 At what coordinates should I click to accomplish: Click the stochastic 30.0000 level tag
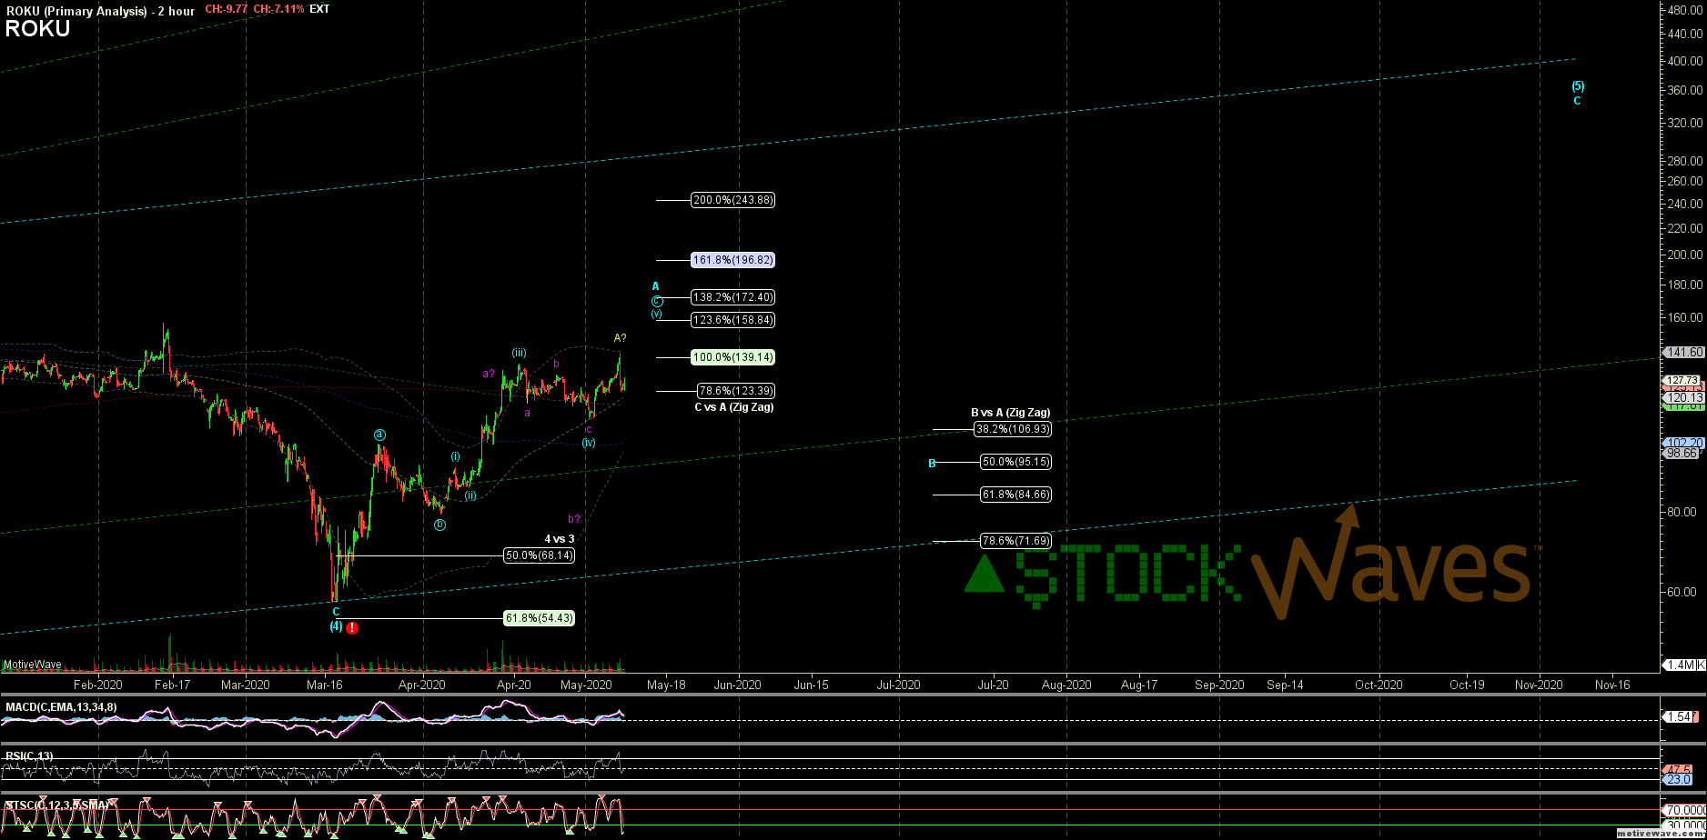1683,825
